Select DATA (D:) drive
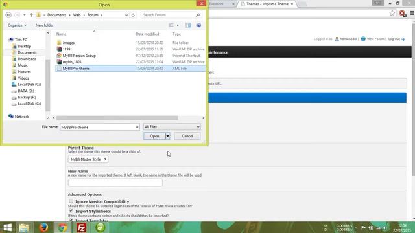 26,91
